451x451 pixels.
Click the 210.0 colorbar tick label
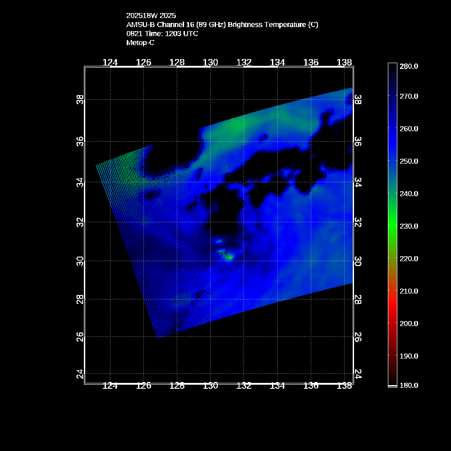(x=409, y=291)
